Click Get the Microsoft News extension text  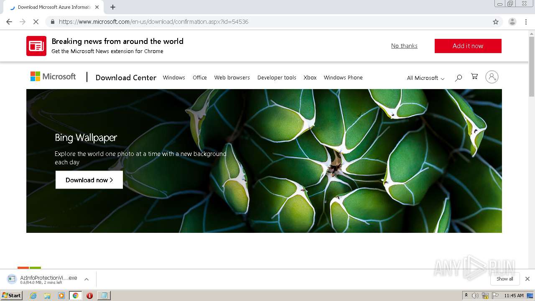click(x=107, y=51)
